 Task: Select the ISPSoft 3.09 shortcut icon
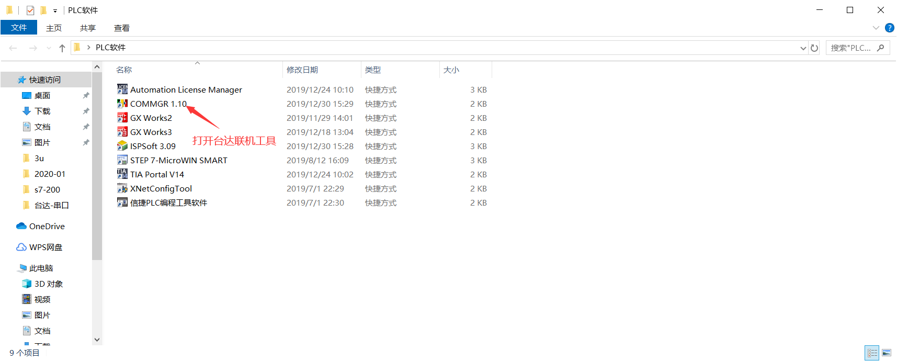122,146
